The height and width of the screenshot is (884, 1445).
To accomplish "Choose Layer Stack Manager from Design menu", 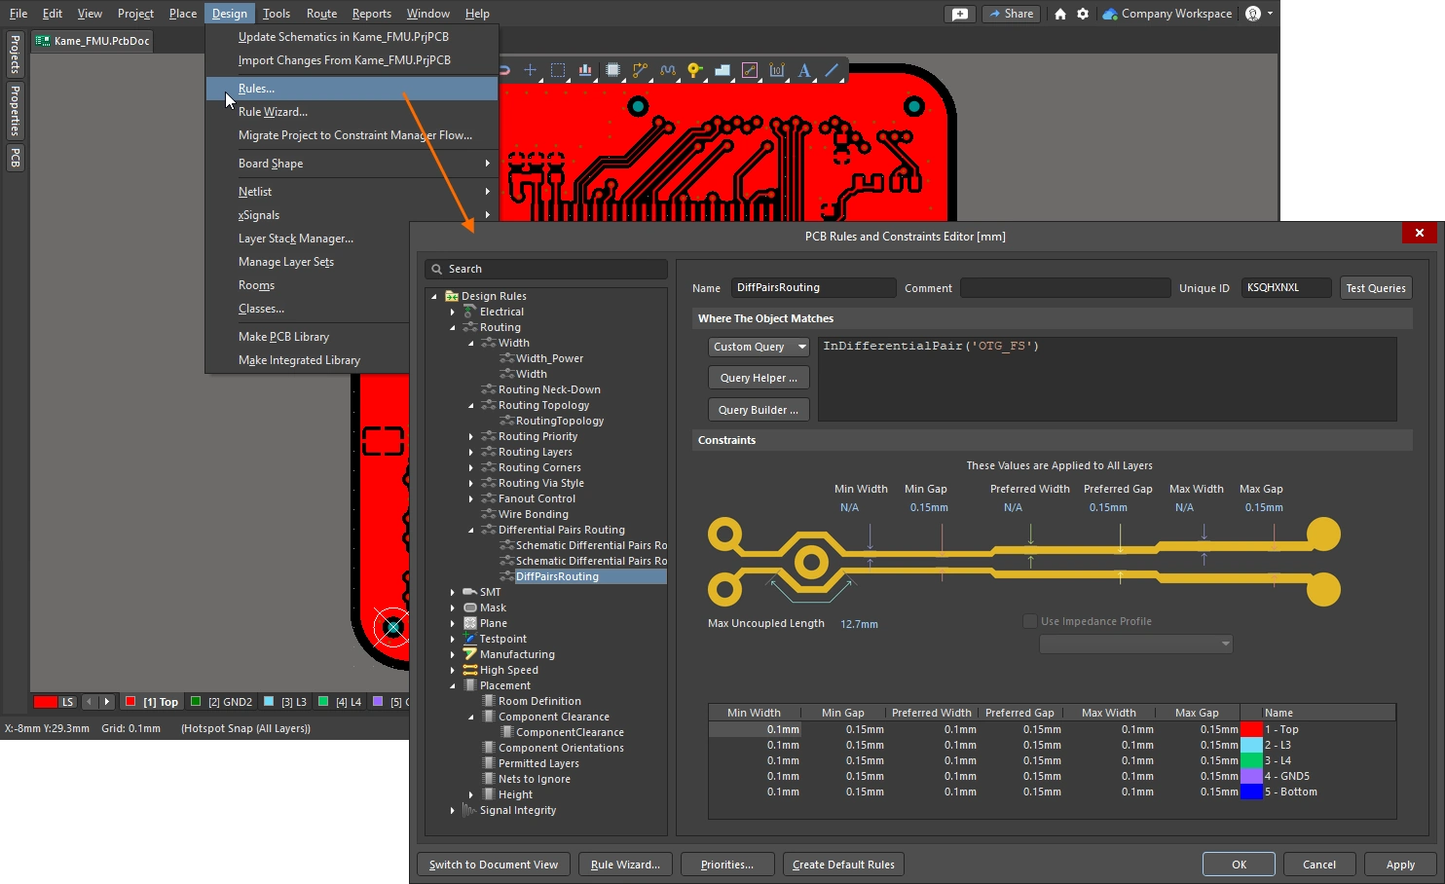I will coord(296,239).
